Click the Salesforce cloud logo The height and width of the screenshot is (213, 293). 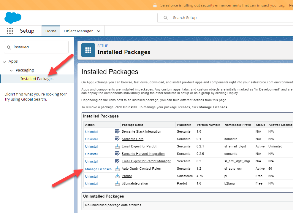pyautogui.click(x=13, y=18)
